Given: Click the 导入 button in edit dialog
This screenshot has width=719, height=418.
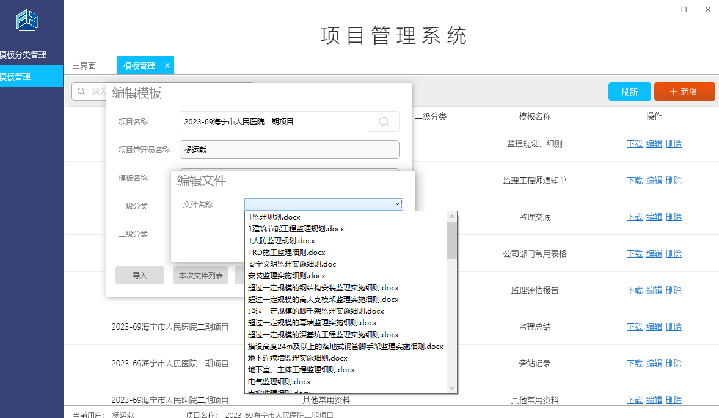Looking at the screenshot, I should [x=140, y=275].
